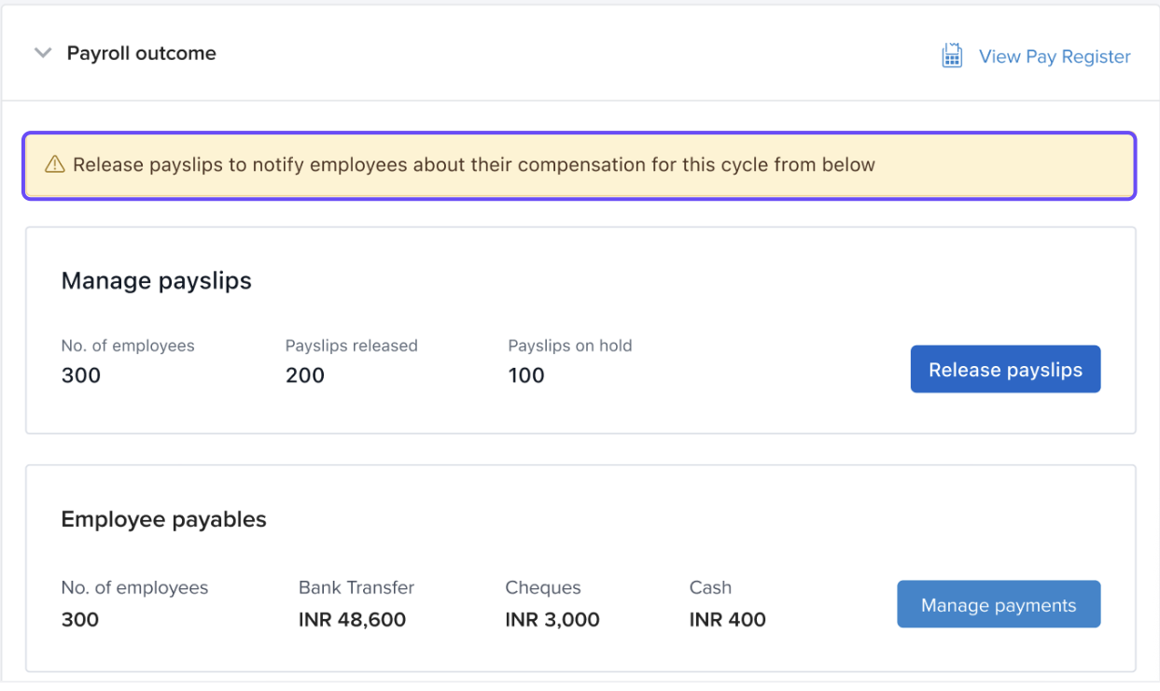This screenshot has height=691, width=1160.
Task: Open the View Pay Register link
Action: tap(1054, 57)
